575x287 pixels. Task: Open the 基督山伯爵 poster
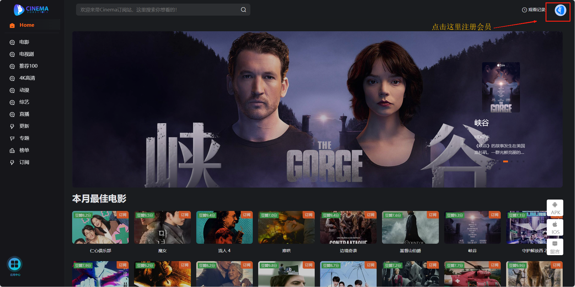point(410,227)
